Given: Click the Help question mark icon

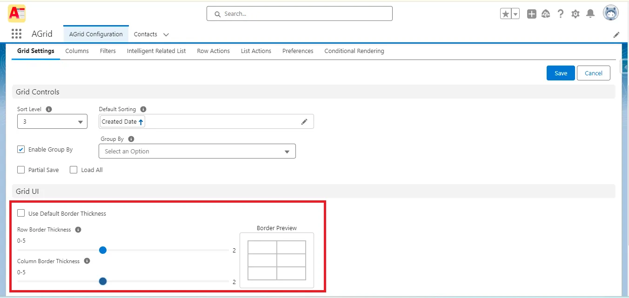Looking at the screenshot, I should coord(561,13).
